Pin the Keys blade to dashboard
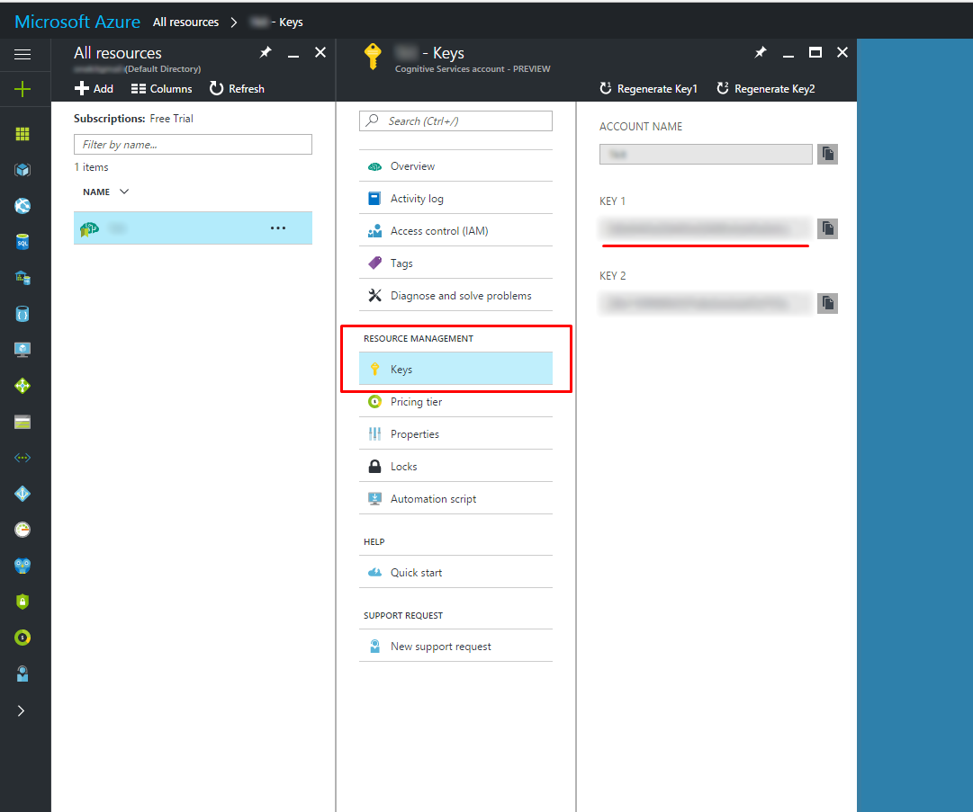 761,53
